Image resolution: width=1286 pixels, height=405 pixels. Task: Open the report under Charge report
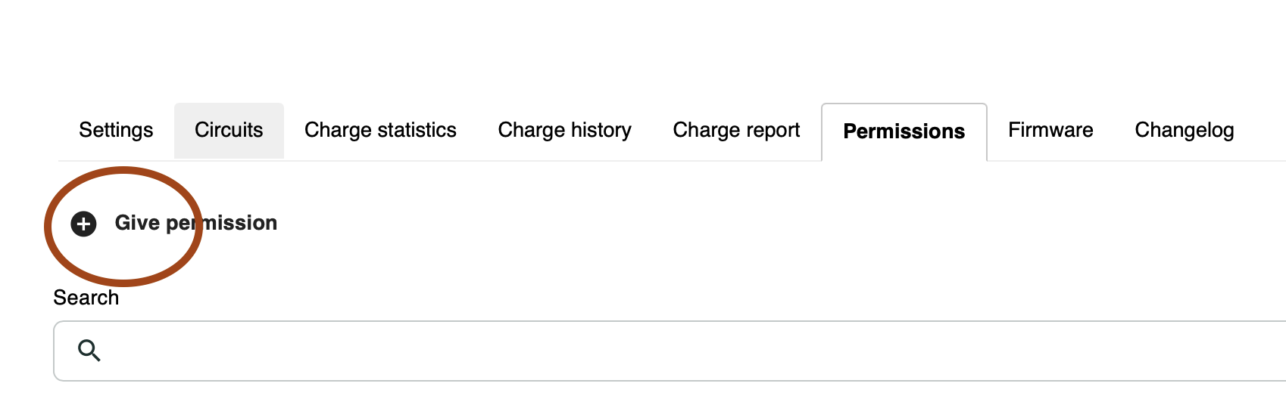pyautogui.click(x=736, y=131)
